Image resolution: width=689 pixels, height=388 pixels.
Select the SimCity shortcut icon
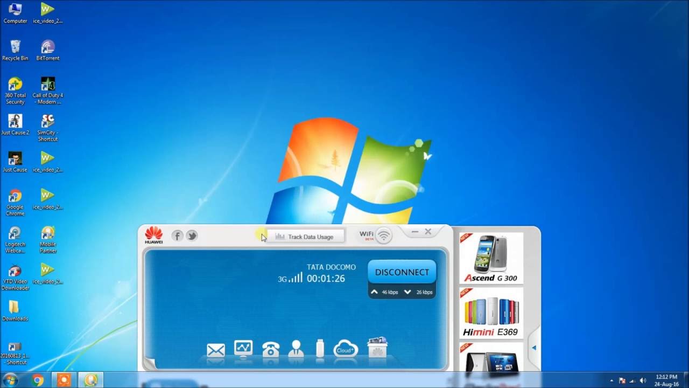point(48,128)
